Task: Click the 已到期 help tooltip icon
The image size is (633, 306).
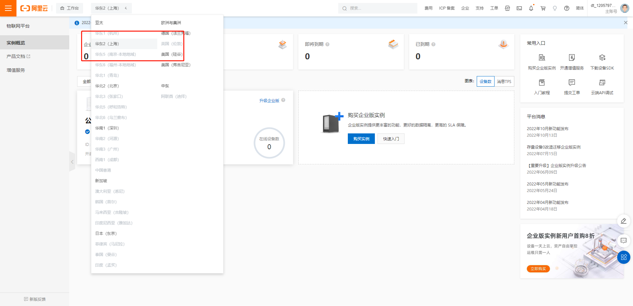Action: pos(434,44)
